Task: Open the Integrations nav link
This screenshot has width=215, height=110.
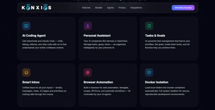Action: [136, 8]
